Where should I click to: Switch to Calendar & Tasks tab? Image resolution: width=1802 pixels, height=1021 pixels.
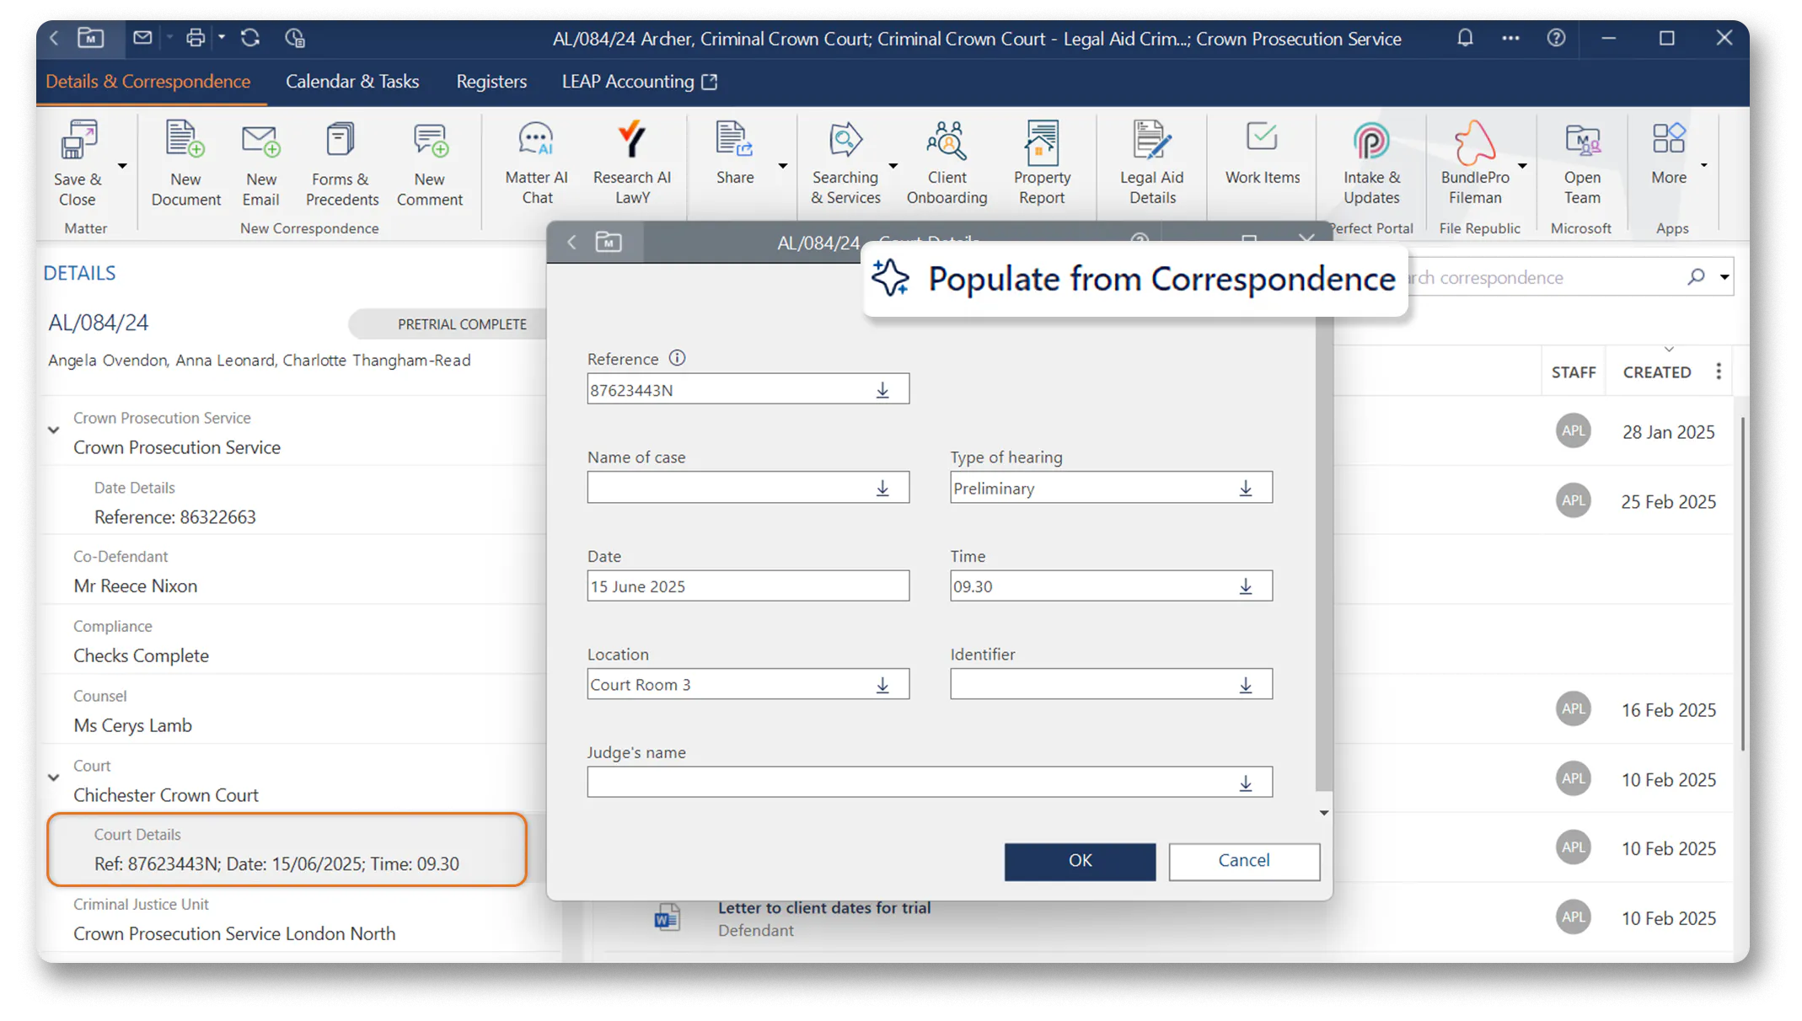tap(351, 82)
